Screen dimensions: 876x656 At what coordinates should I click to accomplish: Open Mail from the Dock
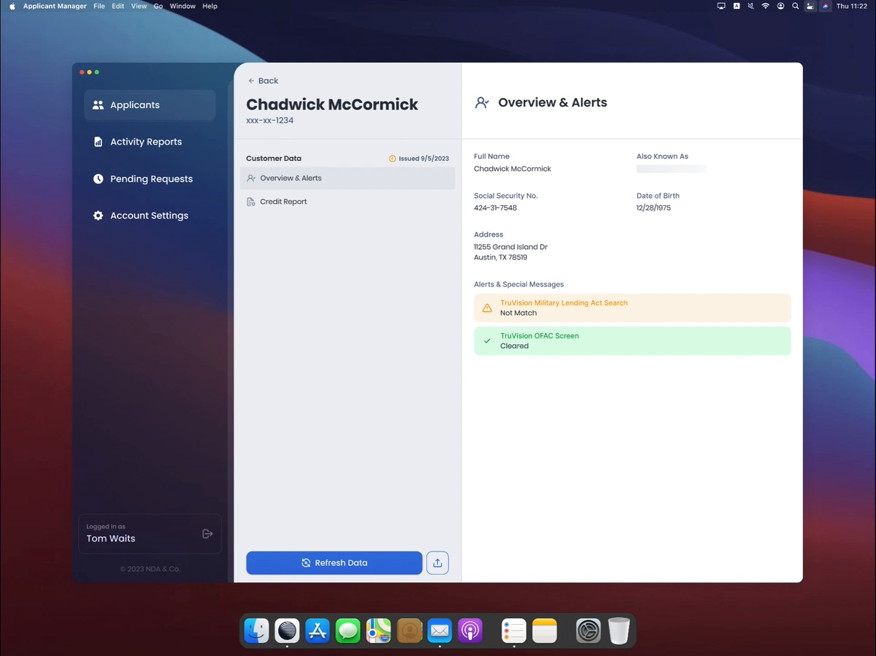click(x=439, y=630)
